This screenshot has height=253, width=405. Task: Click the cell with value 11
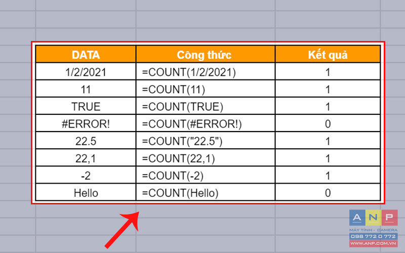[86, 89]
